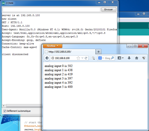Click the globe site identity icon
Viewport: 149px width, 131px height.
click(x=53, y=58)
